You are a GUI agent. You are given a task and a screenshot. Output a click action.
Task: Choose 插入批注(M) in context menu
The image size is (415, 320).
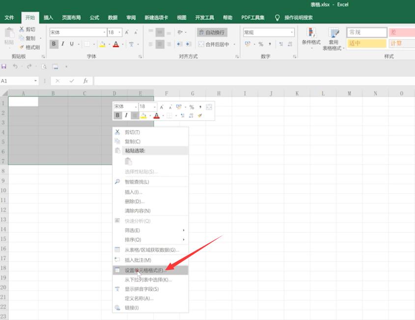pyautogui.click(x=150, y=260)
